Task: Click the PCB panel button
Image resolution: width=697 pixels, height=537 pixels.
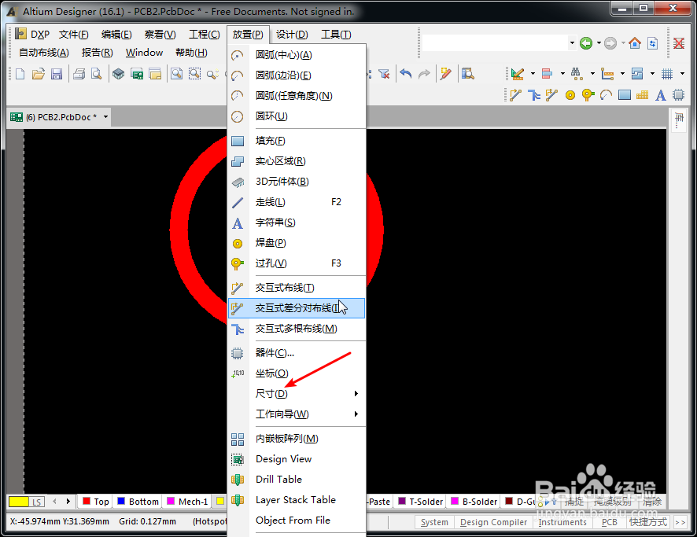Action: [x=610, y=522]
